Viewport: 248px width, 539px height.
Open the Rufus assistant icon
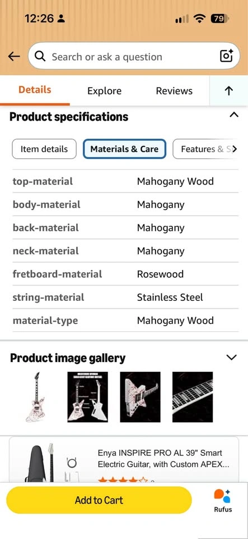(x=223, y=500)
